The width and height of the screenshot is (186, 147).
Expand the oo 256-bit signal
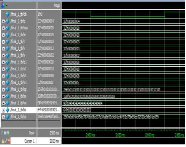coord(3,117)
